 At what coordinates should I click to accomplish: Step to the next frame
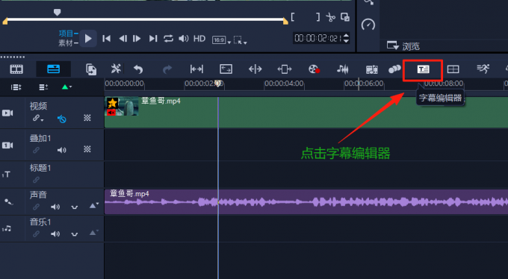tap(137, 39)
